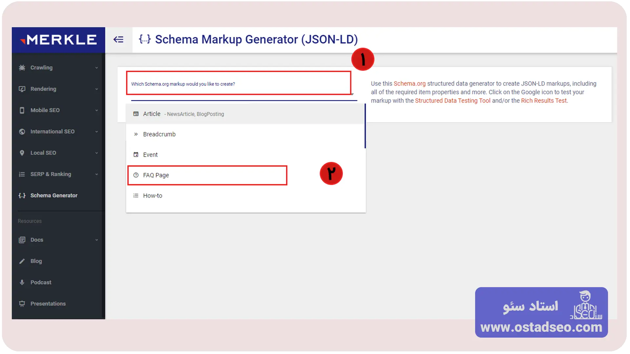
Task: Click the Podcast microphone icon
Action: [22, 282]
